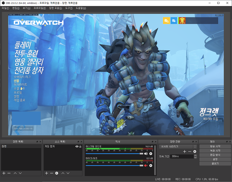
Task: Remove the transition with the minus icon
Action: click(190, 151)
